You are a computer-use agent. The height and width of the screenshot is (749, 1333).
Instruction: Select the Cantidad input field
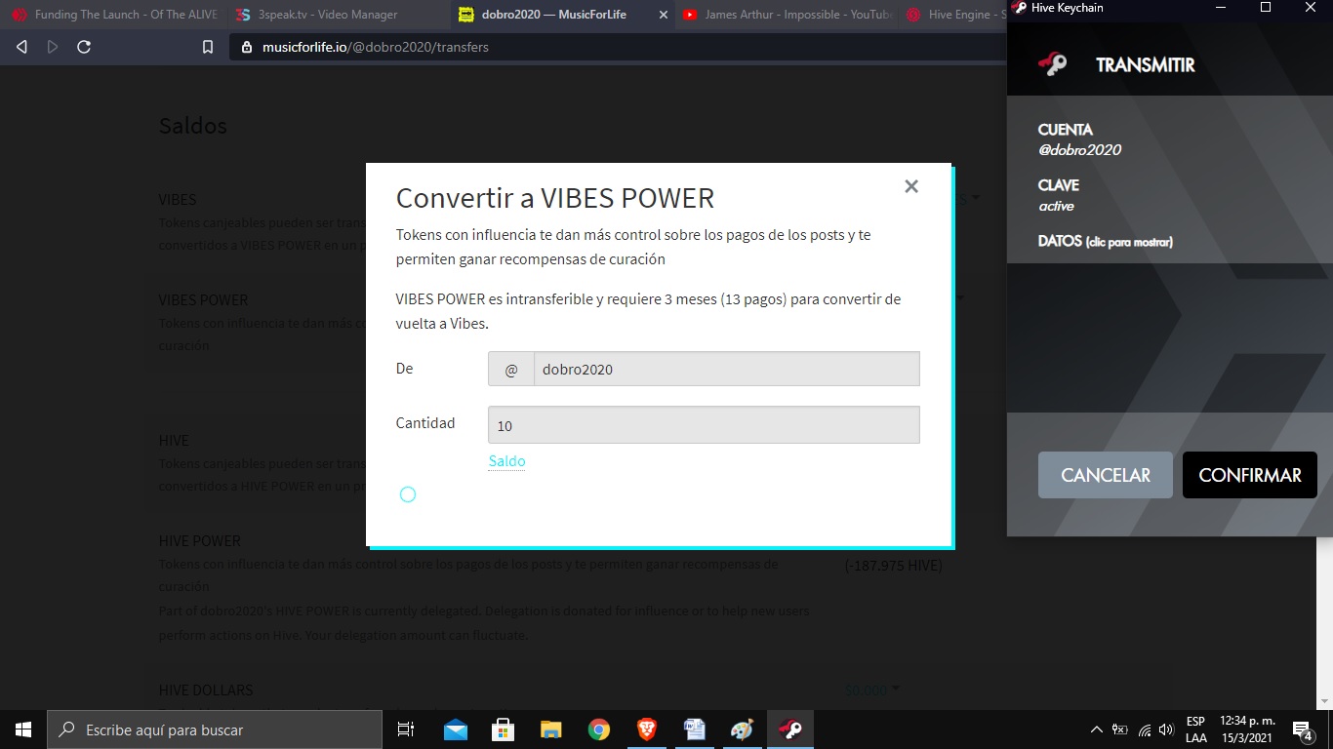point(704,425)
